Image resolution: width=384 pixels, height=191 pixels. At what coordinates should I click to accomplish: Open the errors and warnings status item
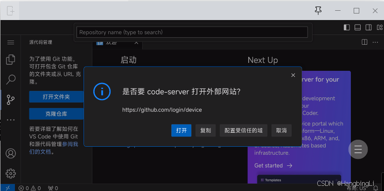coord(30,188)
